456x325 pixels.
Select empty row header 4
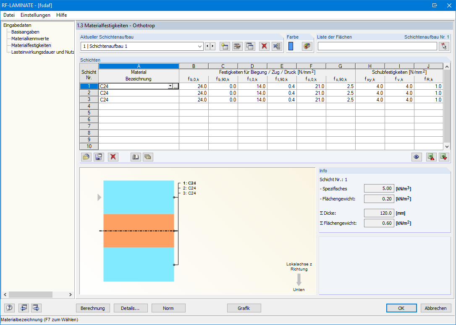(x=89, y=106)
